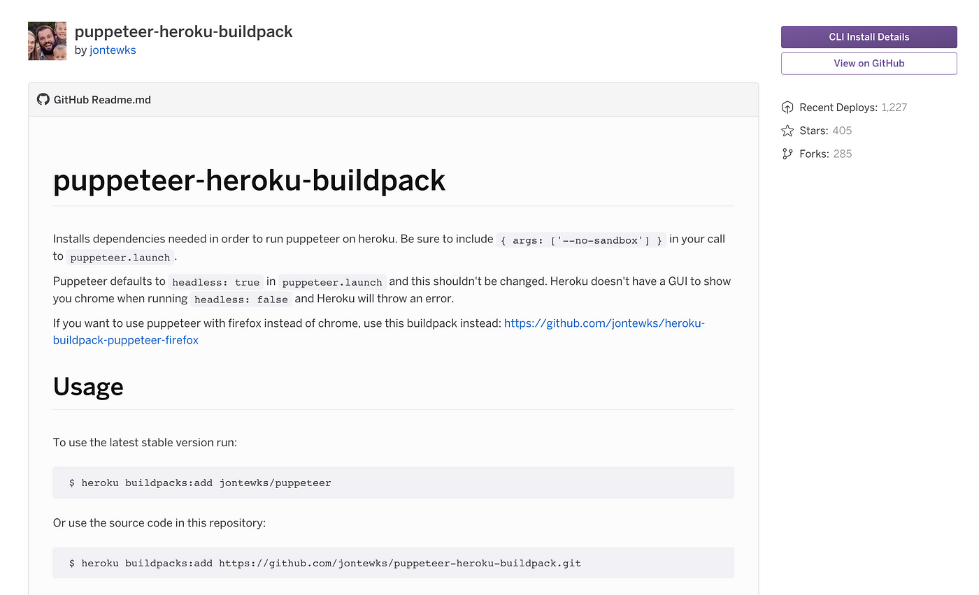This screenshot has width=979, height=595.
Task: Click the headless: false code snippet
Action: click(241, 299)
